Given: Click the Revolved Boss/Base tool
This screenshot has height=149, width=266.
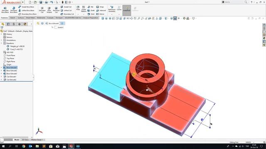Looking at the screenshot, I should [x=14, y=10].
